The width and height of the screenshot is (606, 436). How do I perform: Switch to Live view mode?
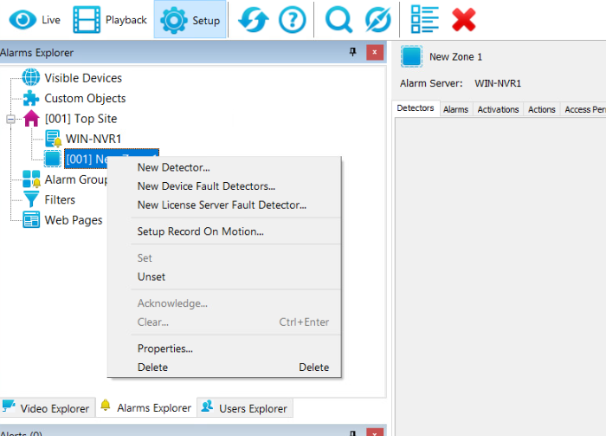[35, 20]
